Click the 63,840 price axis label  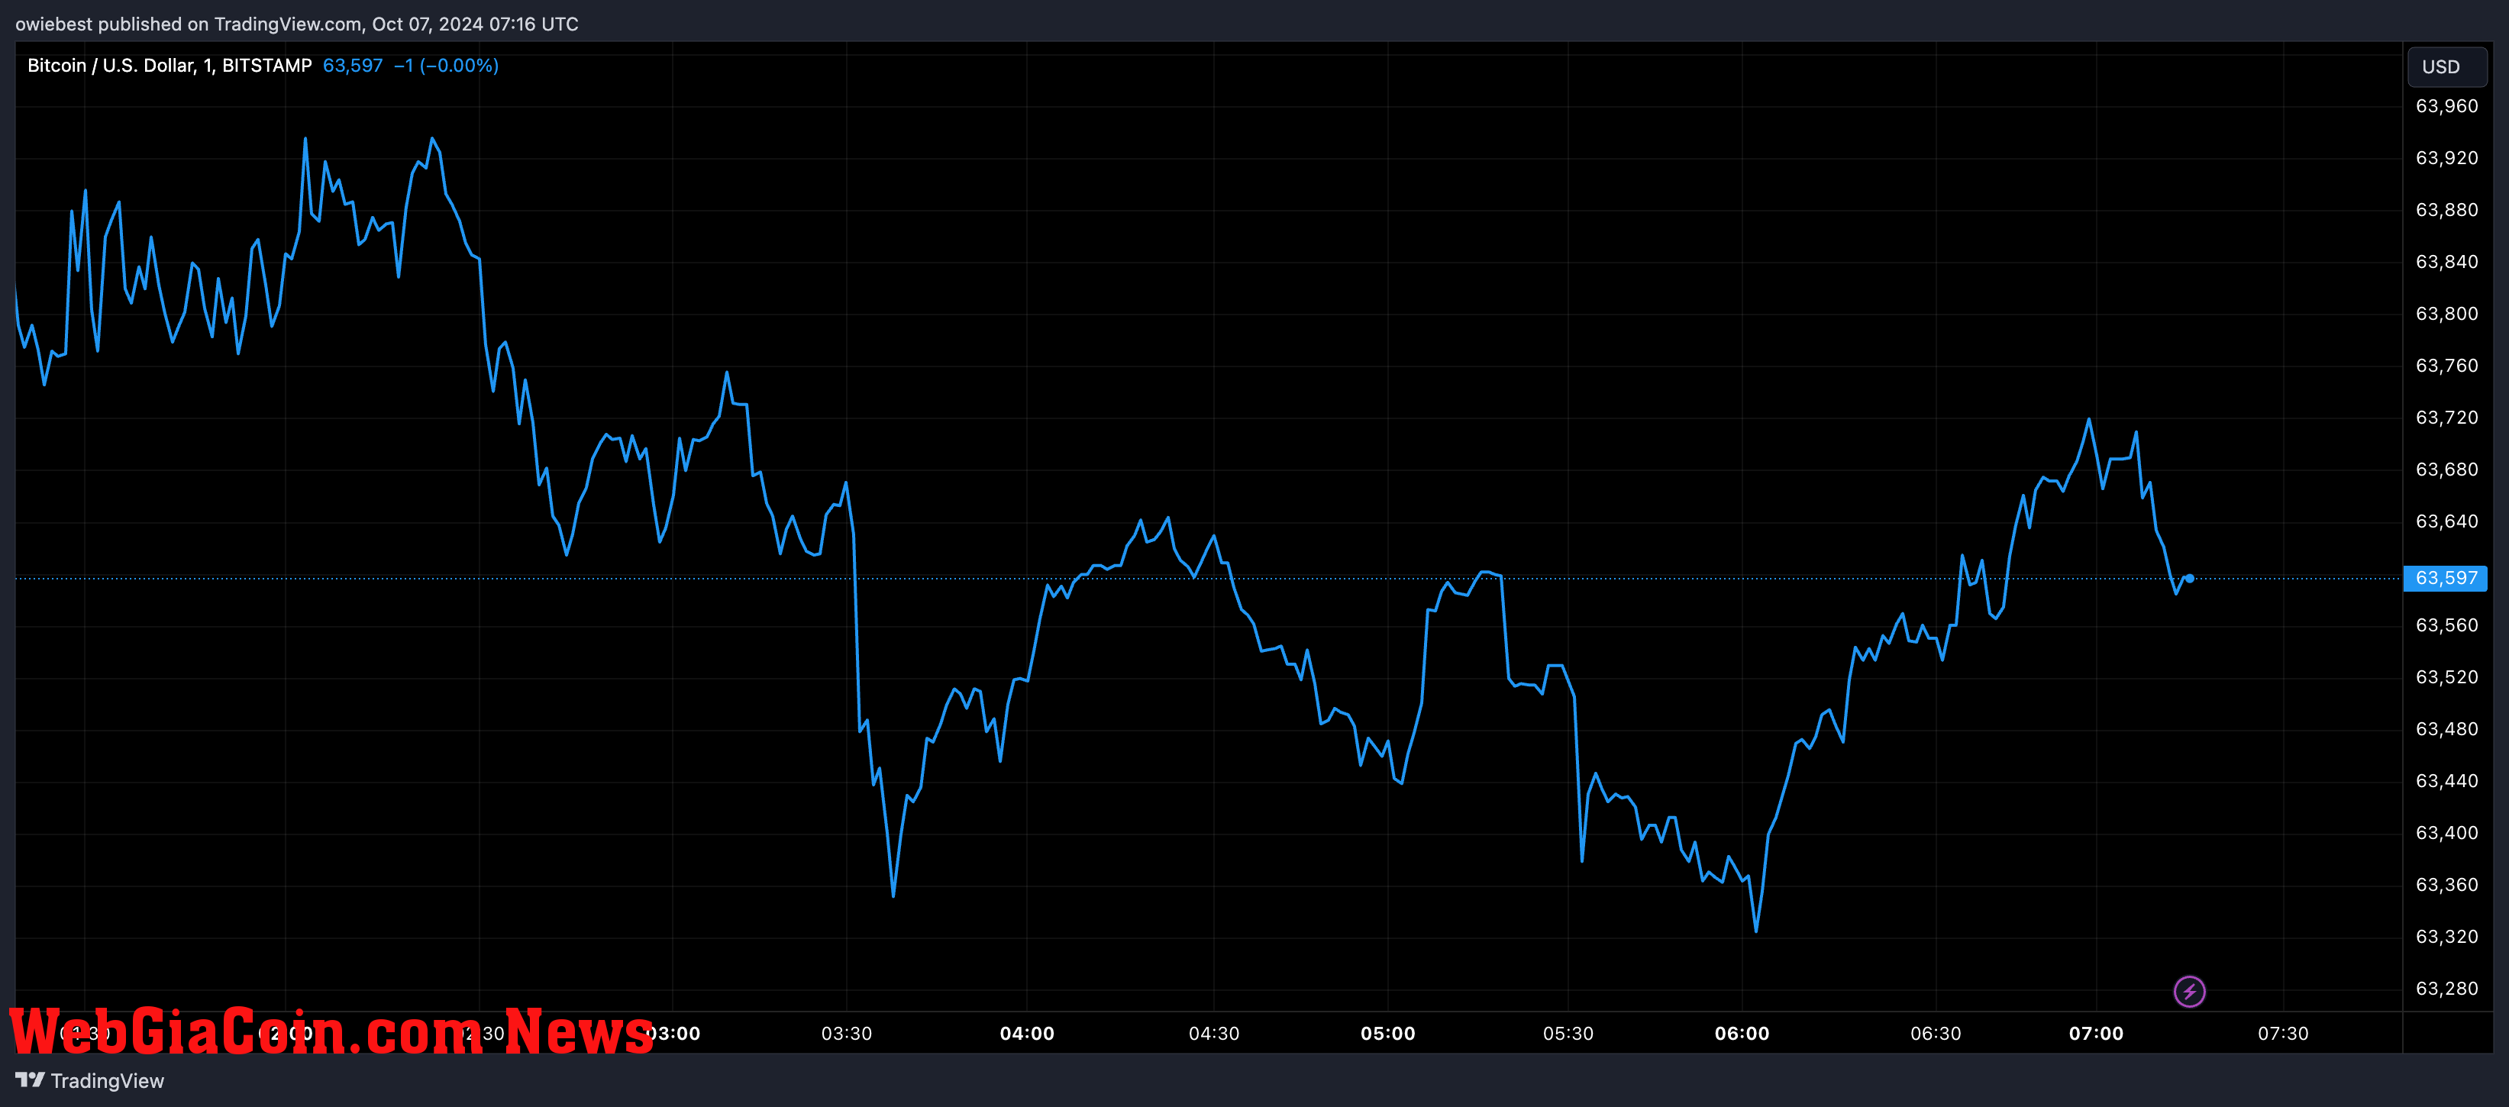(x=2446, y=262)
